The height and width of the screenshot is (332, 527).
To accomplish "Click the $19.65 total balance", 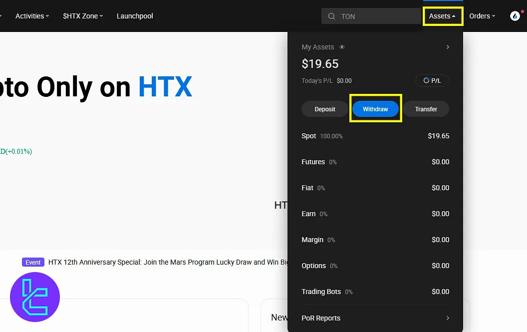I will [320, 64].
